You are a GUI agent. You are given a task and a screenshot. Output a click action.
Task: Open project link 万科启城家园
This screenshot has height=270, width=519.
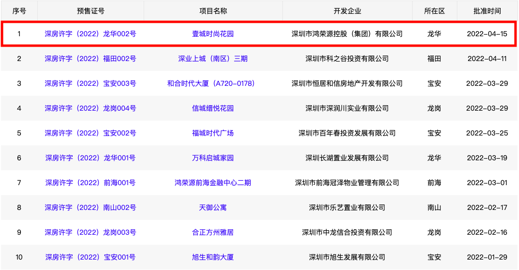213,158
